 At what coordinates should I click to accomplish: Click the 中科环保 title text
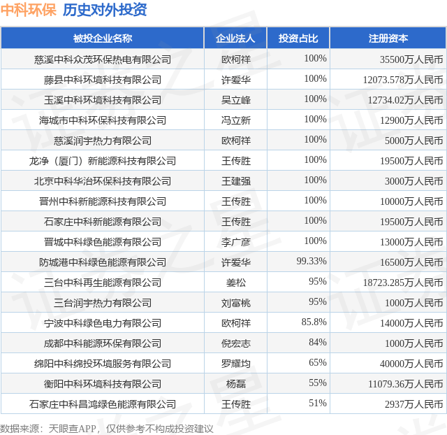click(29, 10)
